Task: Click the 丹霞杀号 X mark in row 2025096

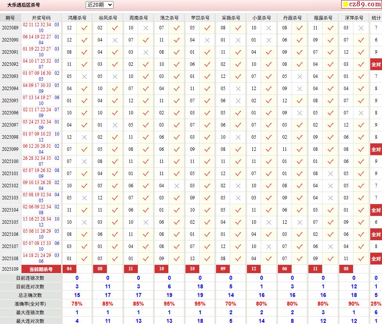Action: tap(300, 113)
